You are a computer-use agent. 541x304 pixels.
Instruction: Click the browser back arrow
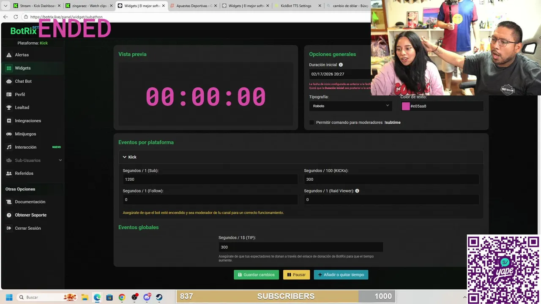coord(5,17)
